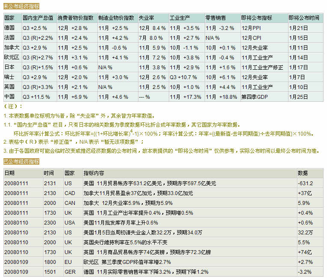Click the 加拿大11月贸易盈余37亿加元 row
327x278 pixels.
click(x=163, y=193)
